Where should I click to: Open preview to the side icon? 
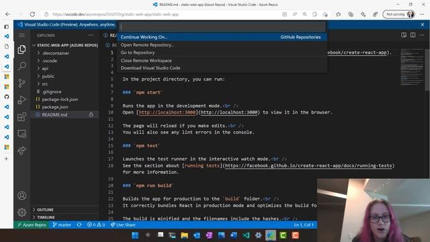pyautogui.click(x=404, y=35)
